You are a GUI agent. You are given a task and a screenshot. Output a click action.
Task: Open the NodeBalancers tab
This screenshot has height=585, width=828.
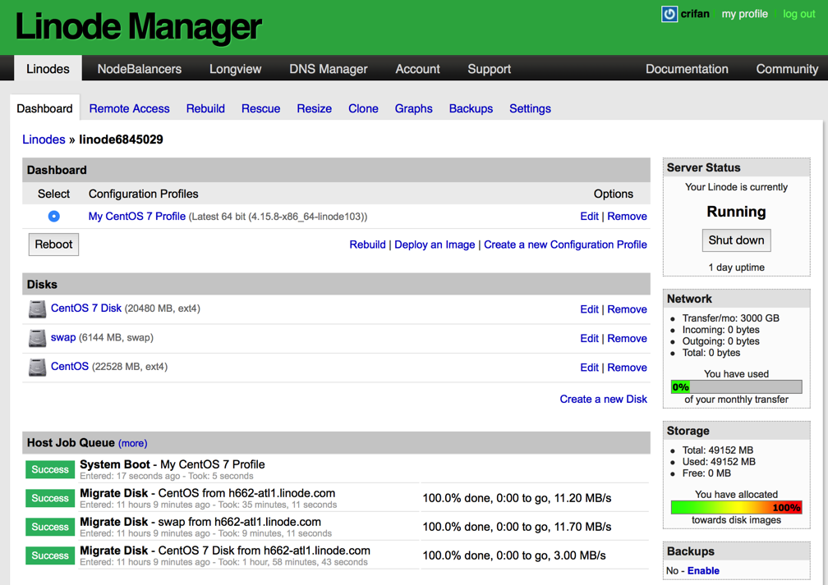tap(140, 69)
